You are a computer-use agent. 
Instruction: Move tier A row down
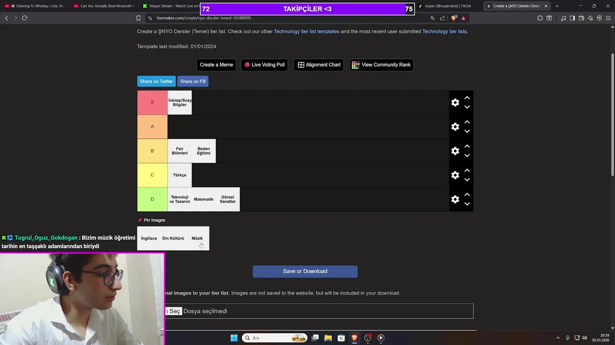coord(467,131)
